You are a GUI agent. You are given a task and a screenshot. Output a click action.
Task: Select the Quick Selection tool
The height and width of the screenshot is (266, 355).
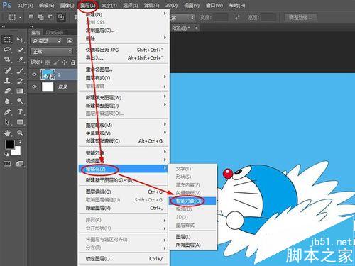point(20,50)
